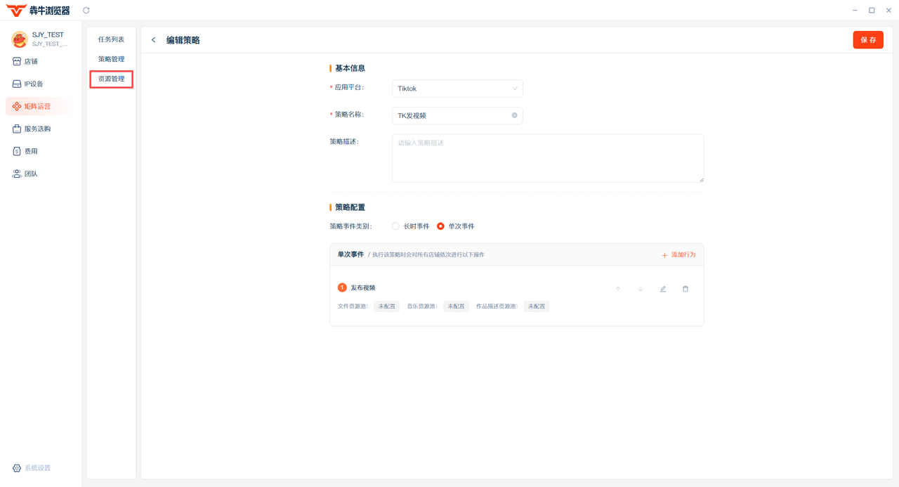
Task: Select the 长时事件 radio option
Action: [396, 226]
